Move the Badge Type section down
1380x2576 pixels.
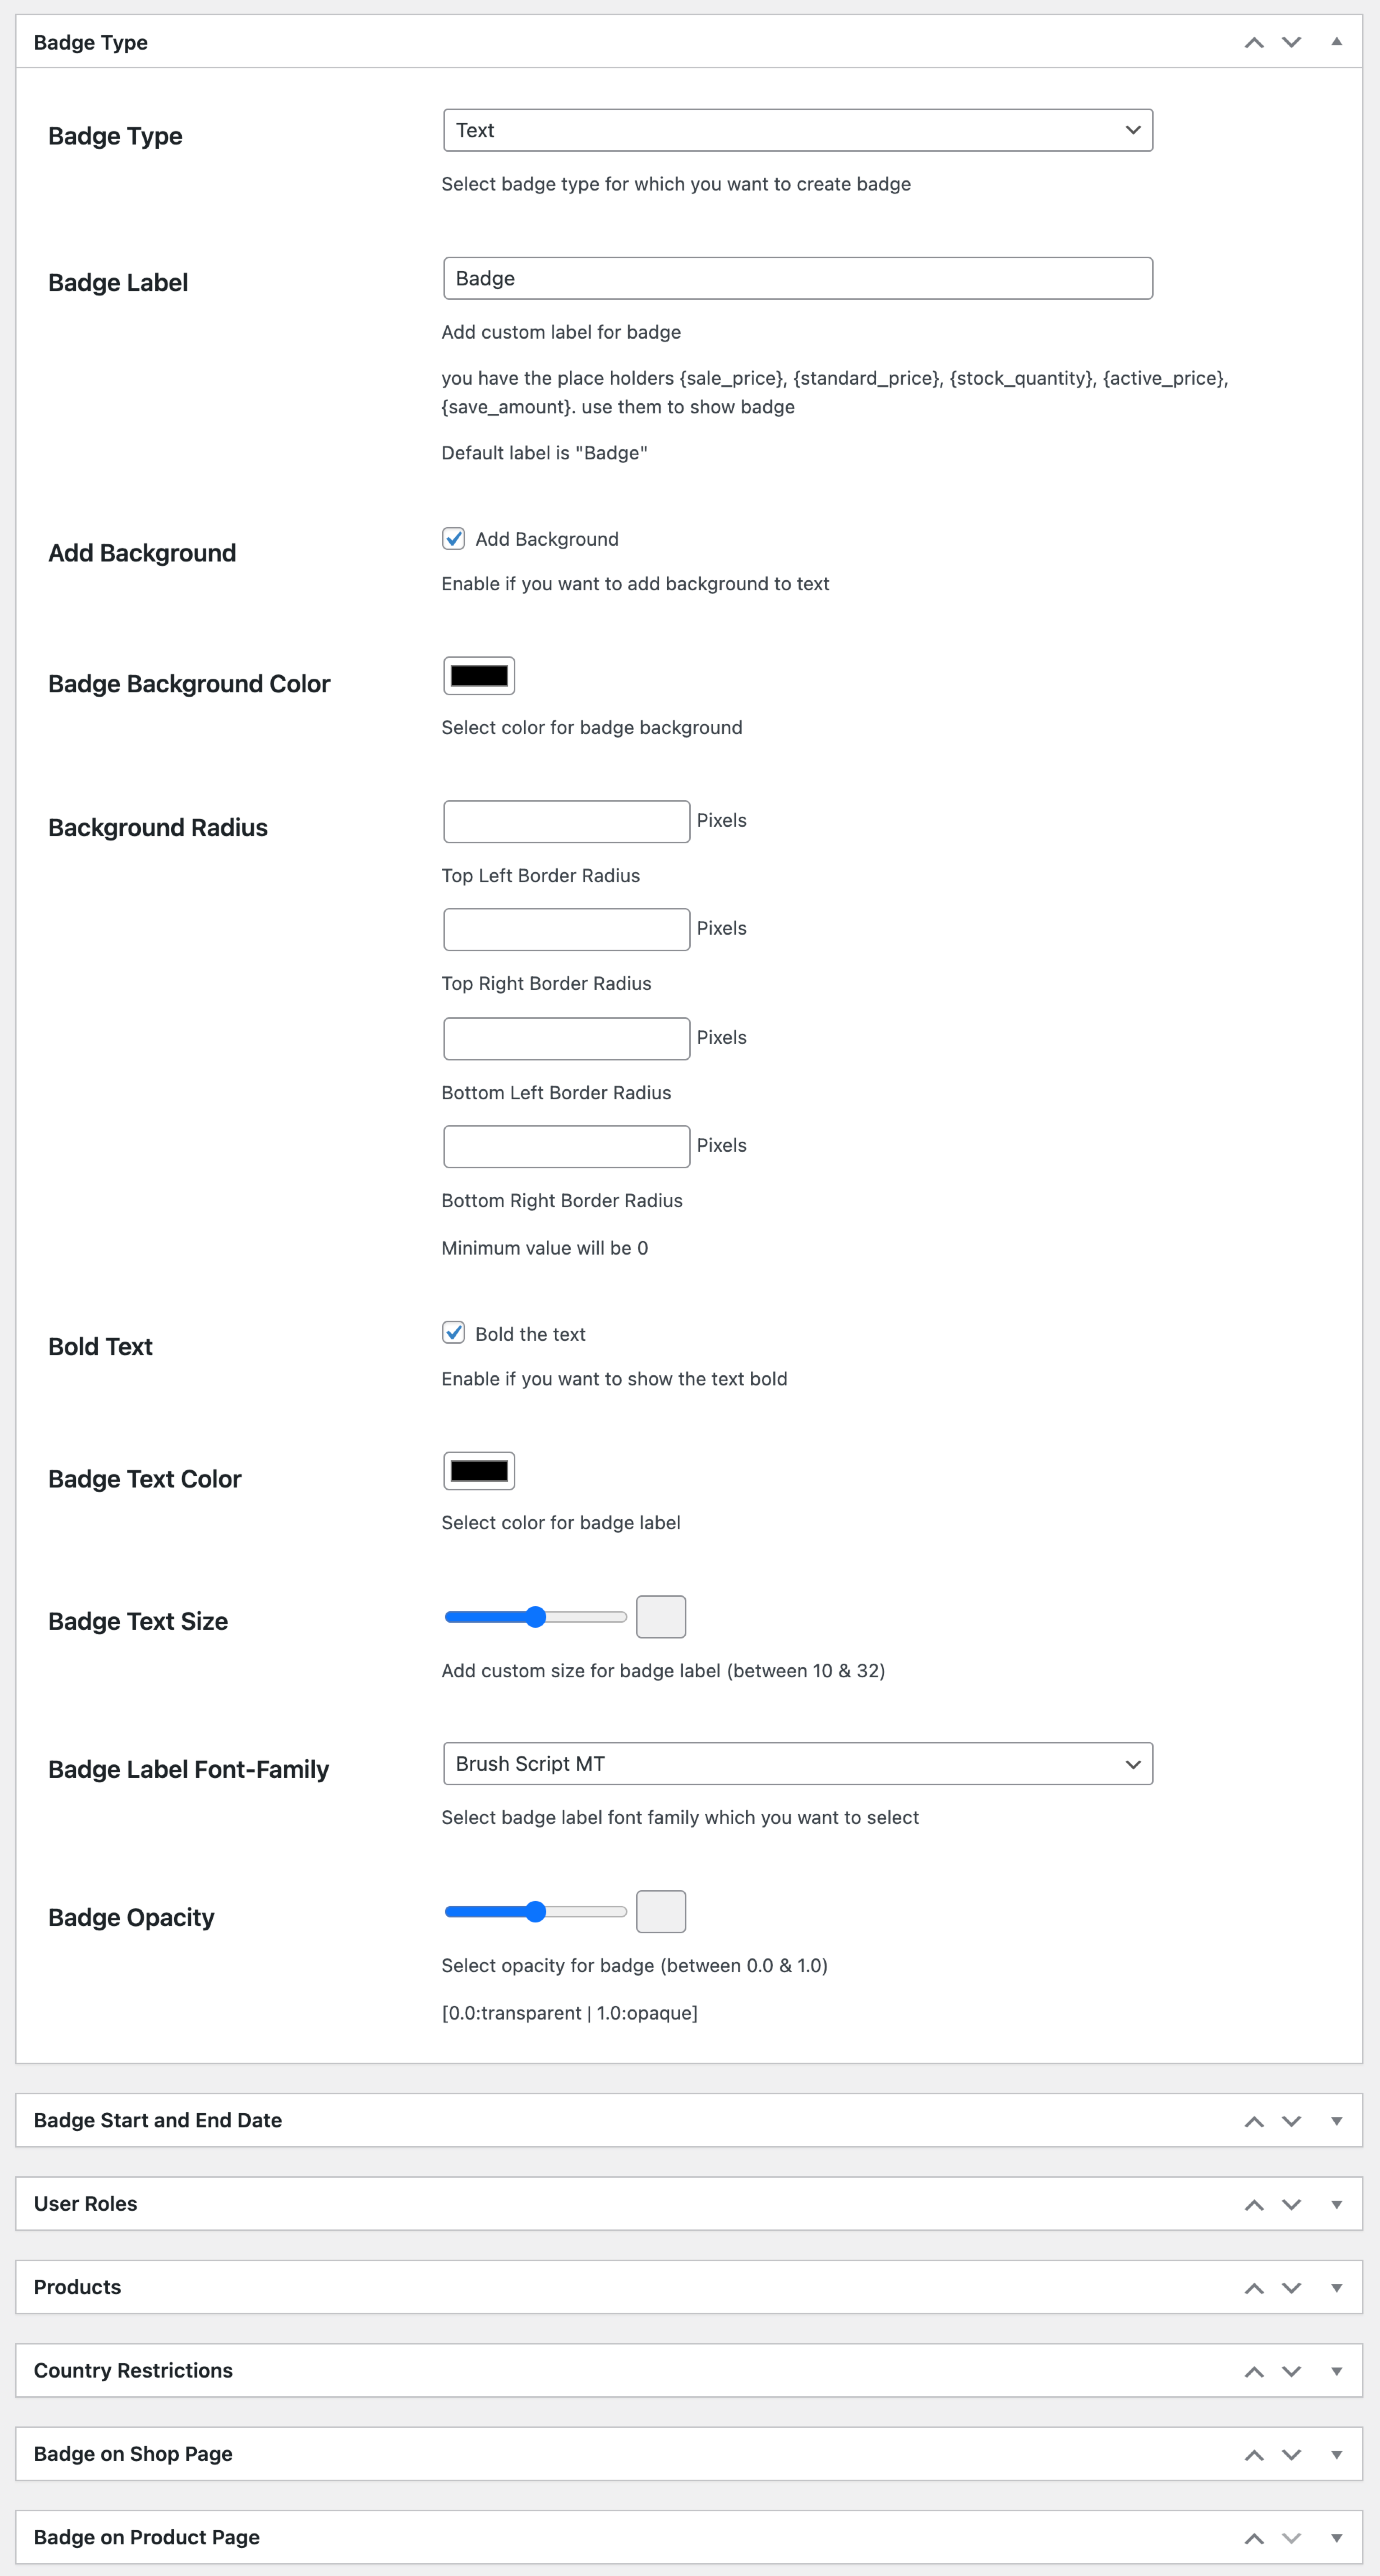coord(1291,42)
